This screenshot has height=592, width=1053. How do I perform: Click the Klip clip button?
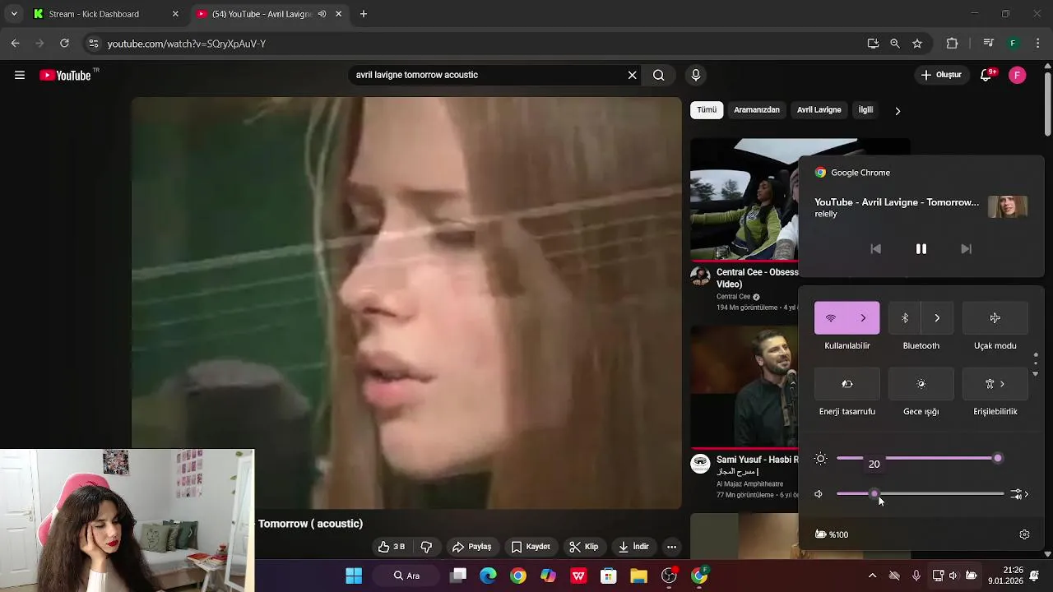(584, 547)
